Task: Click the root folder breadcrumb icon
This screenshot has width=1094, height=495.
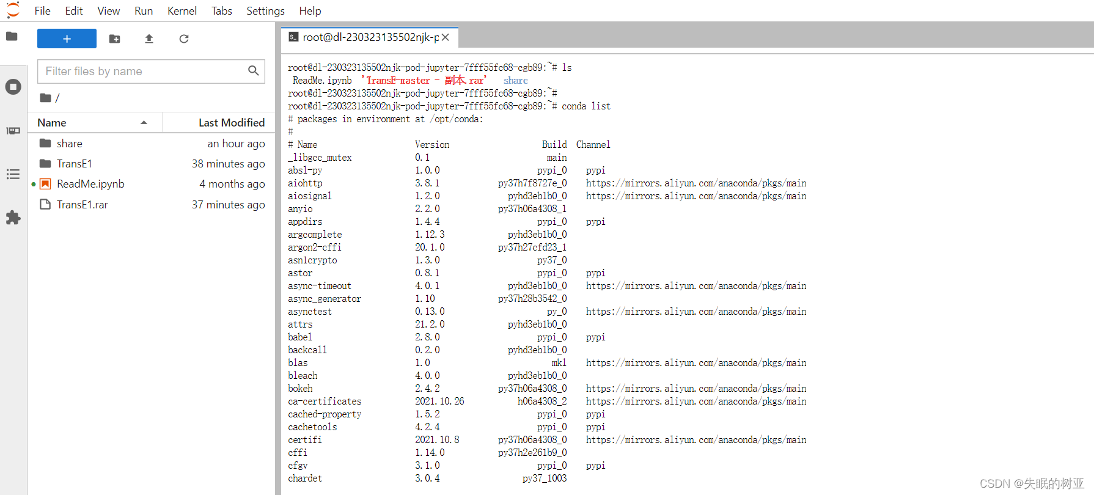Action: coord(45,98)
